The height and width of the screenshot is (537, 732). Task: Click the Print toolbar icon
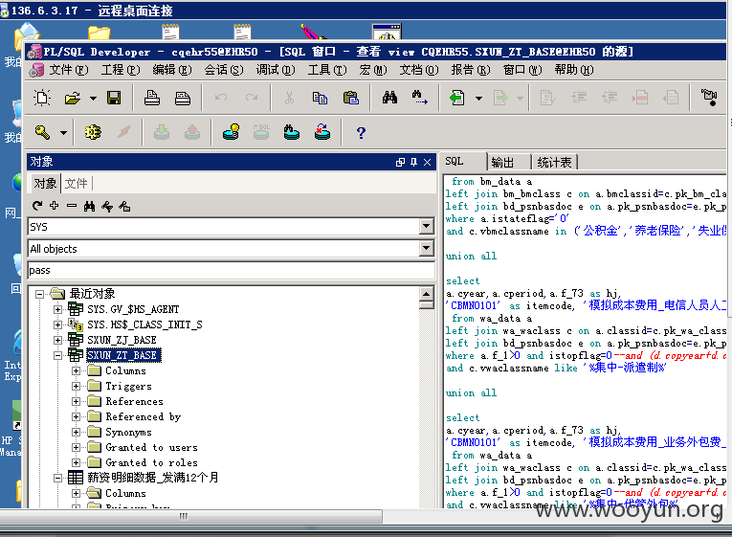pos(152,98)
